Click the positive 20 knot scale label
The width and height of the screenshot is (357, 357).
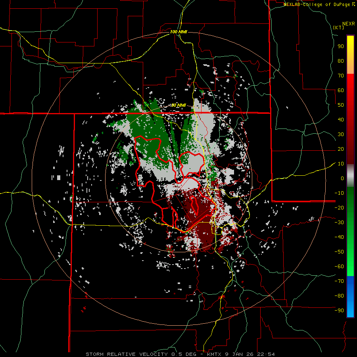click(341, 149)
